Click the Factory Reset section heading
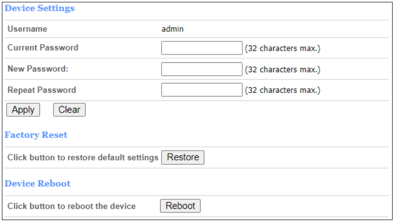The image size is (394, 221). click(x=36, y=135)
